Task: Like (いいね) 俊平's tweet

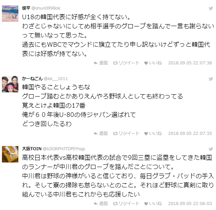Action: pos(153,63)
